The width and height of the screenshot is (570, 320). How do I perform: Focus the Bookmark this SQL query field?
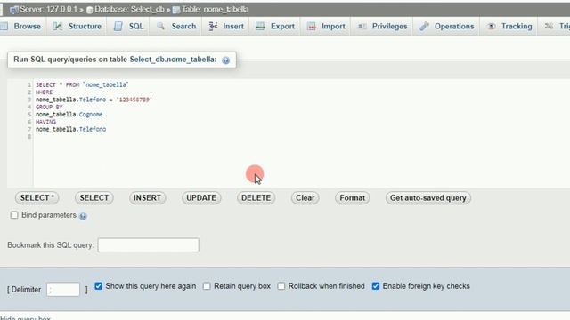coord(149,245)
